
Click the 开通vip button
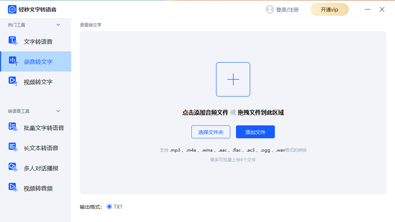[x=329, y=9]
